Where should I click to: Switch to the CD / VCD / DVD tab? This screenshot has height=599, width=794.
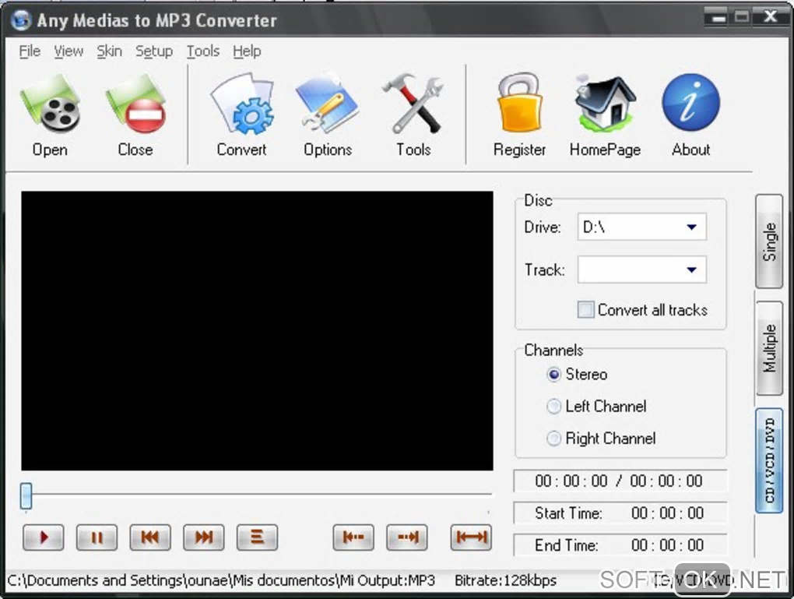pyautogui.click(x=768, y=460)
